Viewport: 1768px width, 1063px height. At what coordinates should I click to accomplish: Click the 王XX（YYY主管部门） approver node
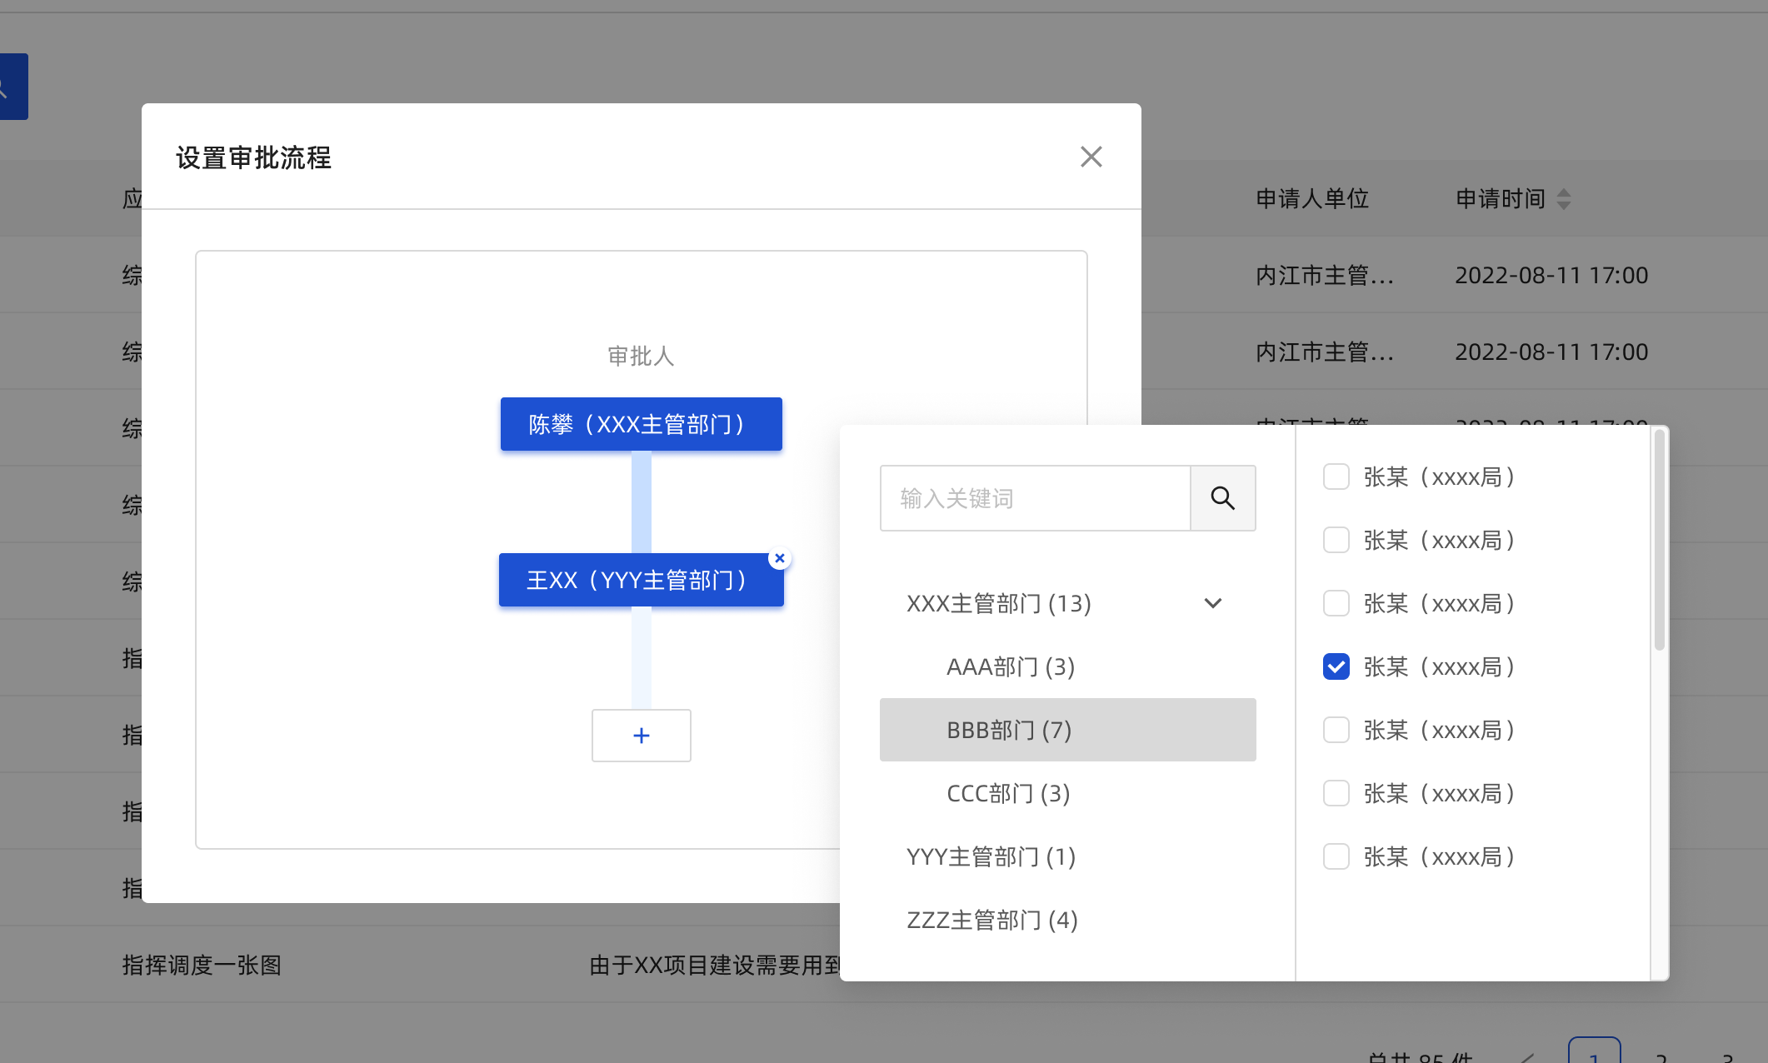641,580
